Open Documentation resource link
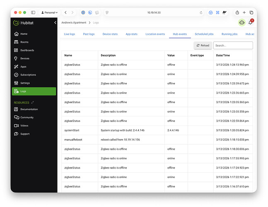 (34, 109)
